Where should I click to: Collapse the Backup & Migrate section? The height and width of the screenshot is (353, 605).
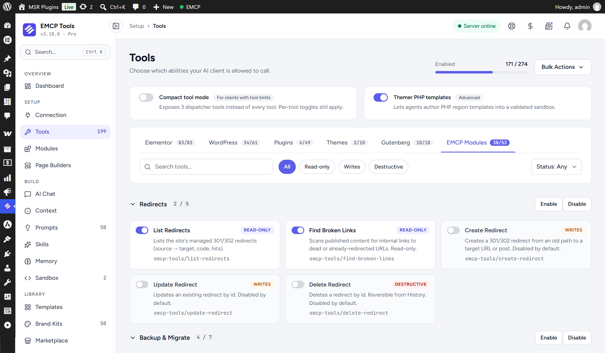point(133,338)
